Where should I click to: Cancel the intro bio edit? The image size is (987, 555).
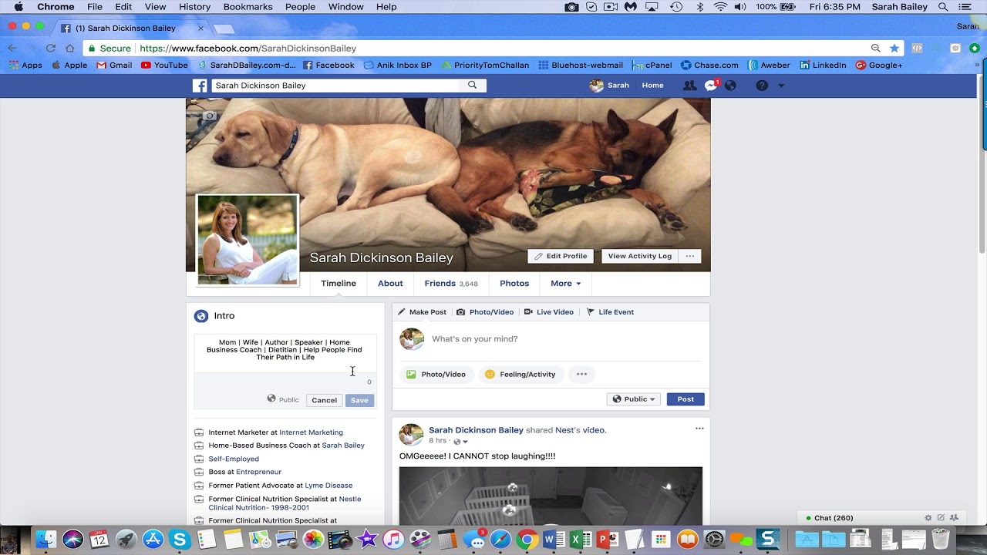324,400
